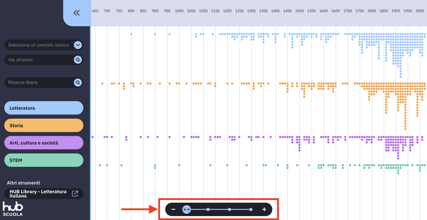
Task: Click the HUB Scuola logo
Action: [x=13, y=209]
